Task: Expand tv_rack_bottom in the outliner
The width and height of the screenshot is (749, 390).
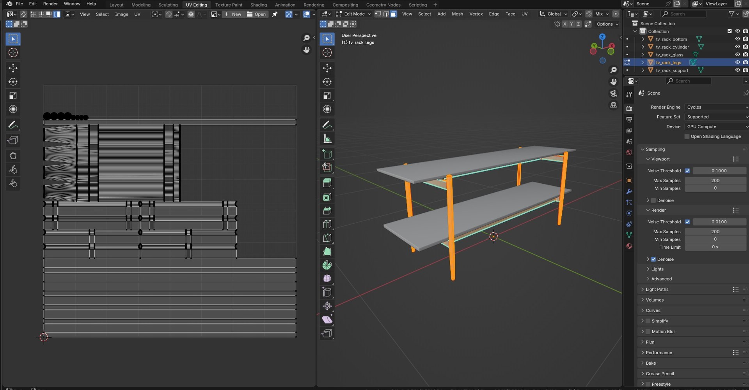Action: tap(643, 39)
